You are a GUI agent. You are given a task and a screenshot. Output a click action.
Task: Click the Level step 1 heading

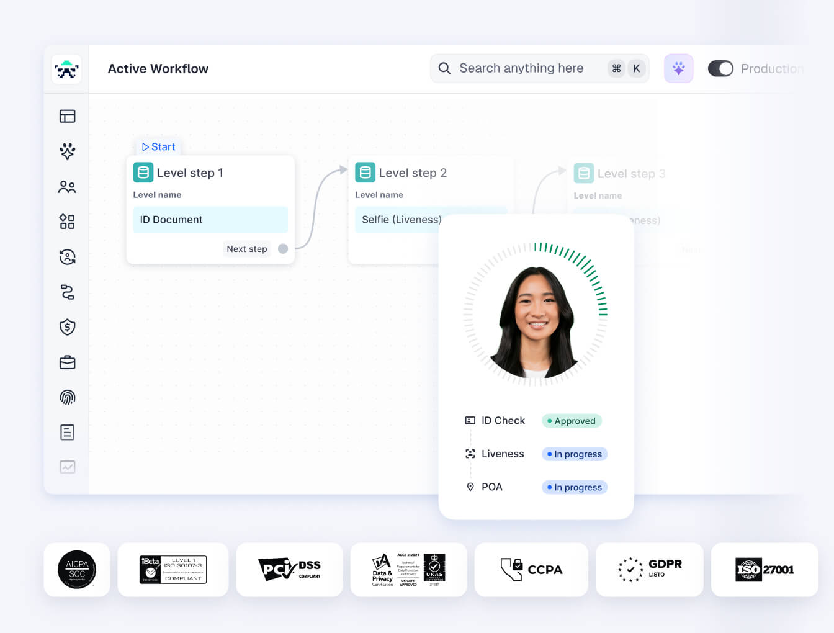(x=190, y=173)
